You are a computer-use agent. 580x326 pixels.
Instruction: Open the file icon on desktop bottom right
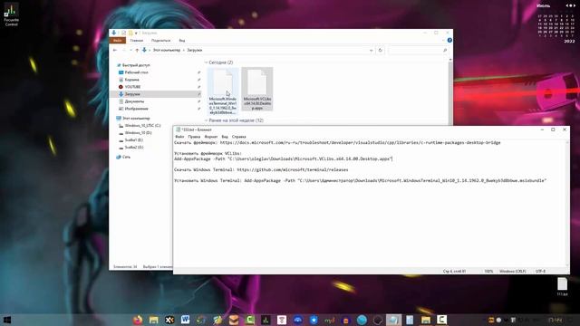(562, 287)
